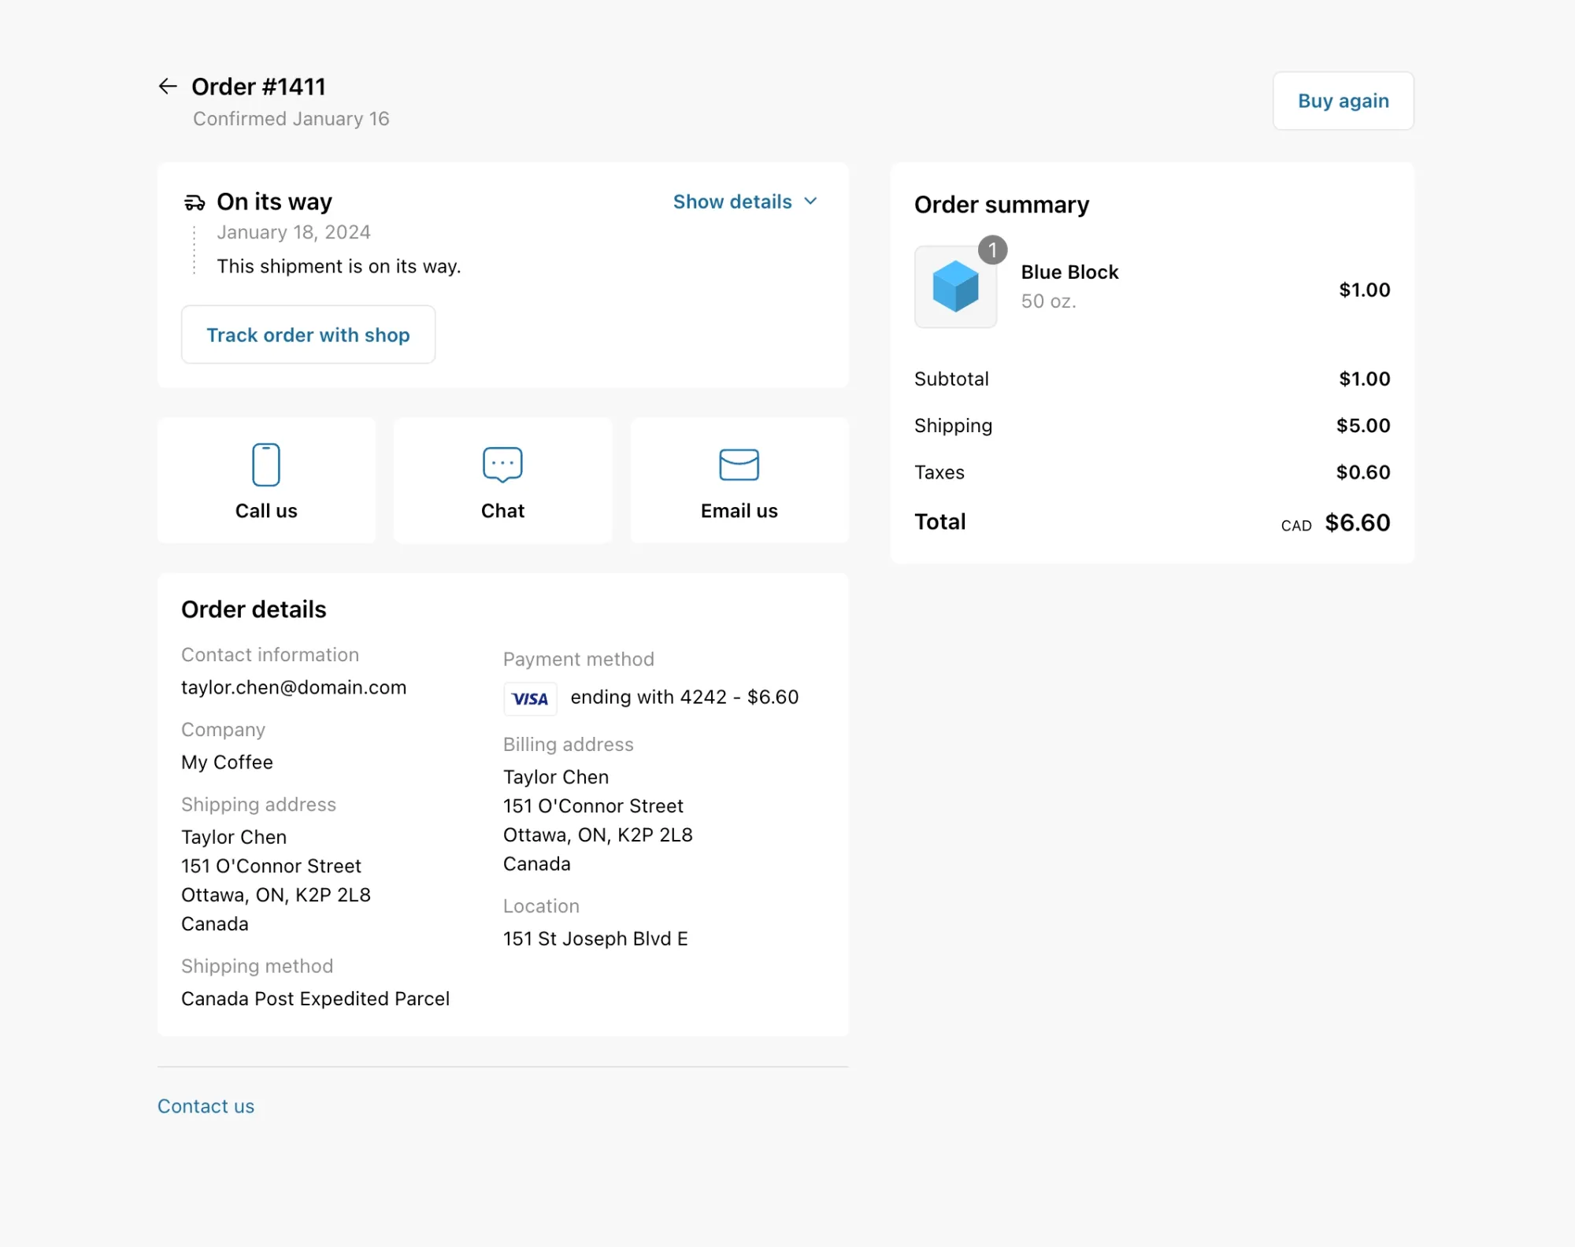Open Track order with shop
This screenshot has width=1575, height=1247.
point(308,335)
